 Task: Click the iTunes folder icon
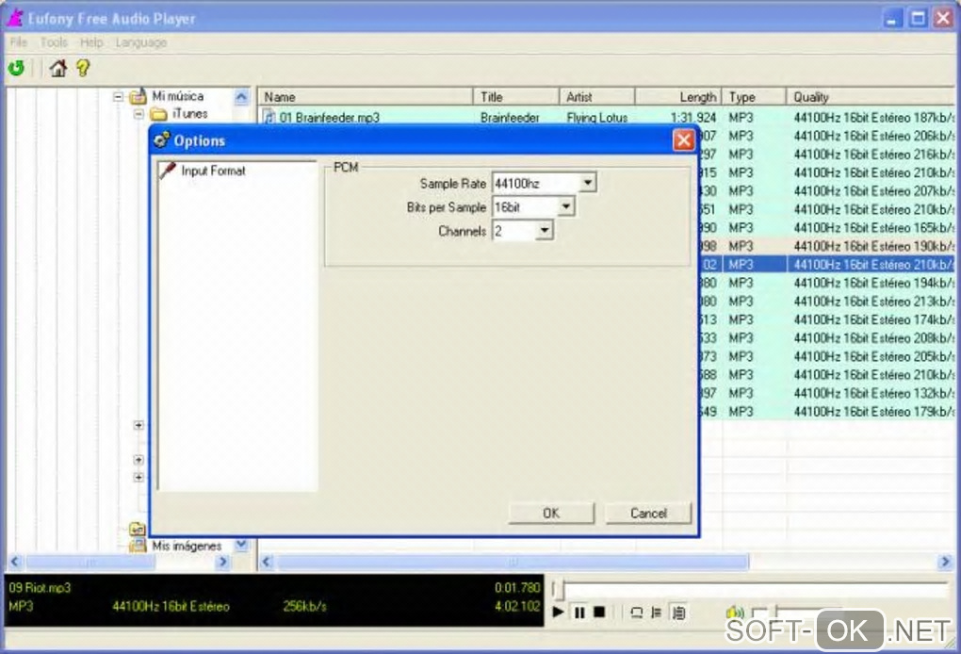[x=159, y=114]
